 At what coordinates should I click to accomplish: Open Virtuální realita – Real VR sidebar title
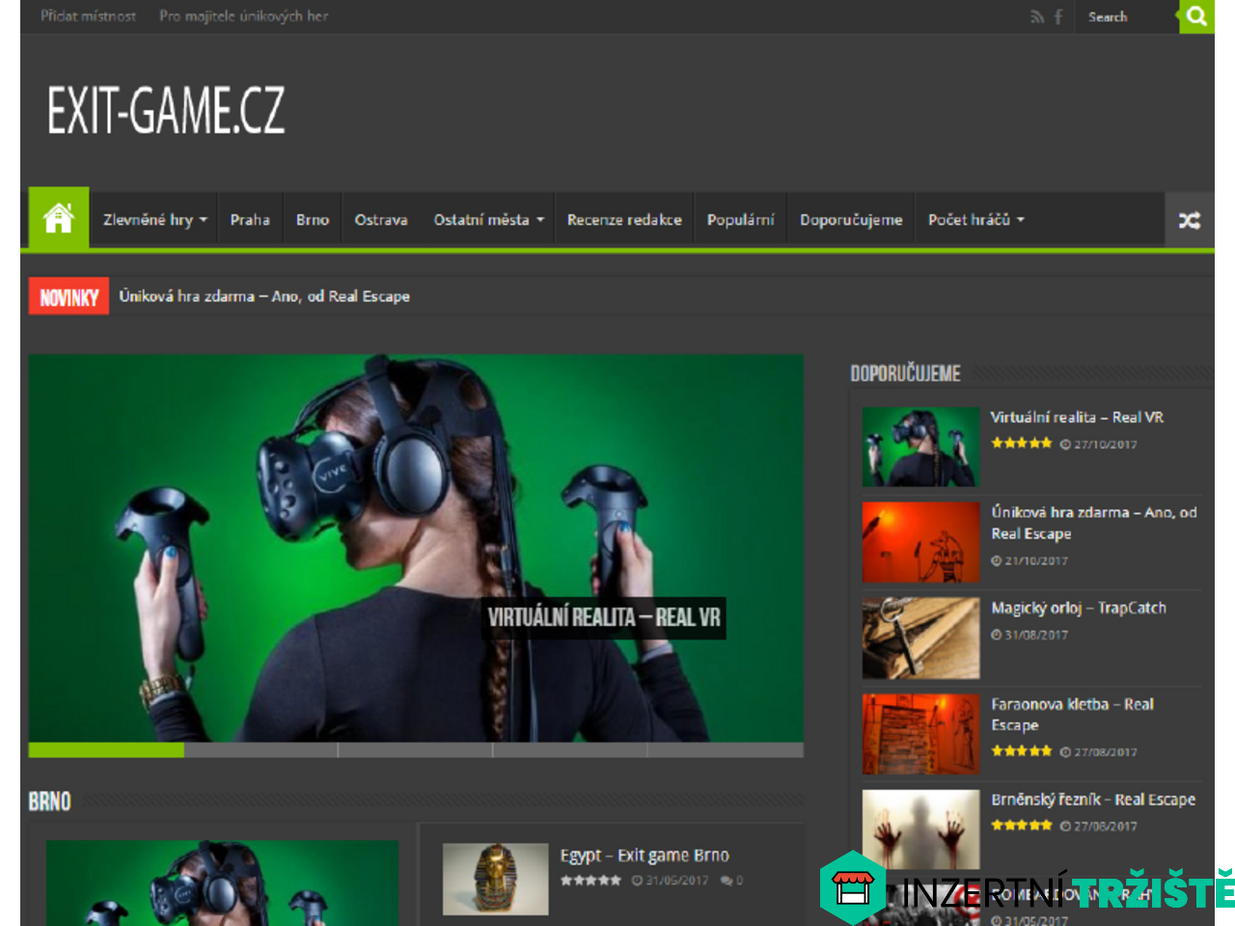1077,417
